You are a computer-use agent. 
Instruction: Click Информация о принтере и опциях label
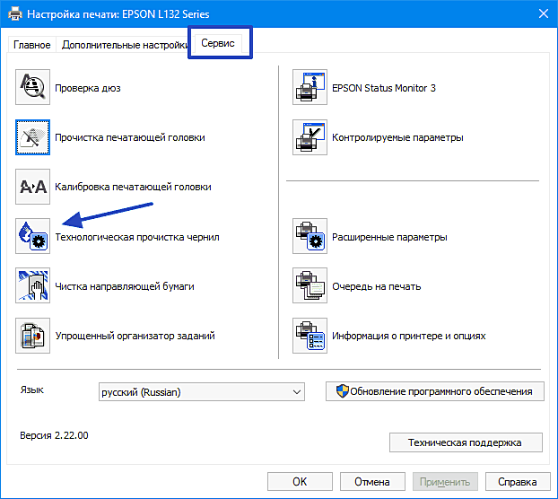click(x=408, y=336)
